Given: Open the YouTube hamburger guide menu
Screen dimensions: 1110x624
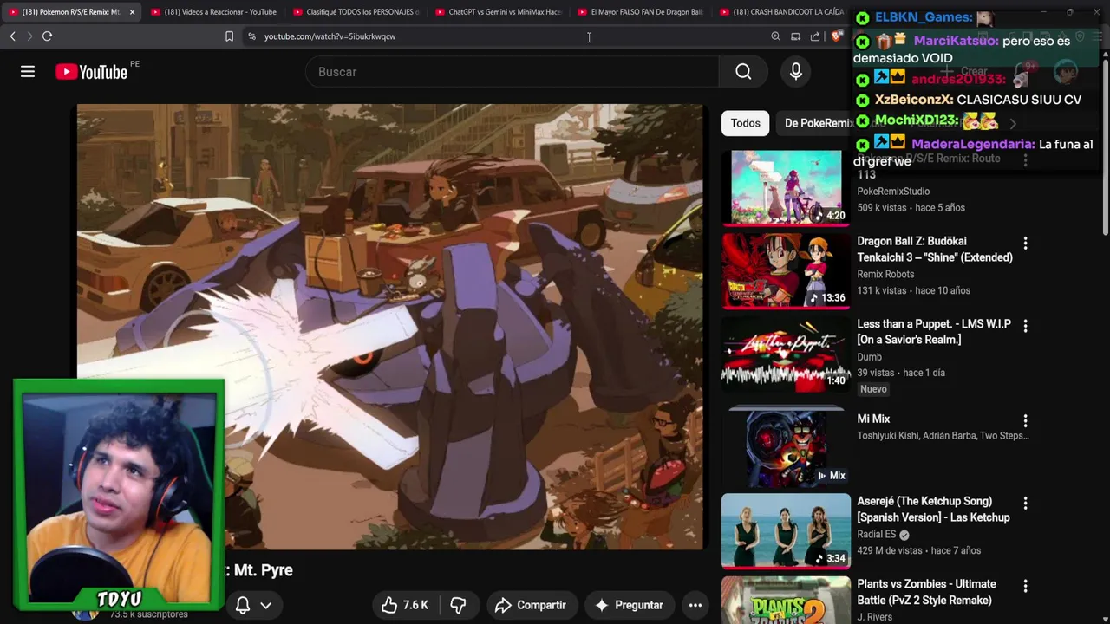Looking at the screenshot, I should [28, 72].
